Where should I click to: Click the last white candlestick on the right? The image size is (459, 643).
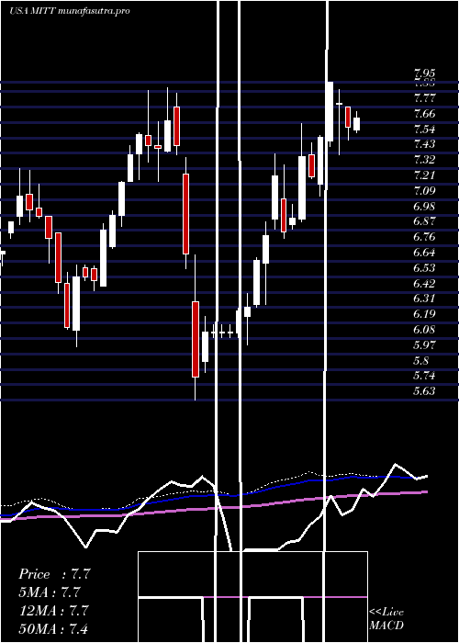356,124
